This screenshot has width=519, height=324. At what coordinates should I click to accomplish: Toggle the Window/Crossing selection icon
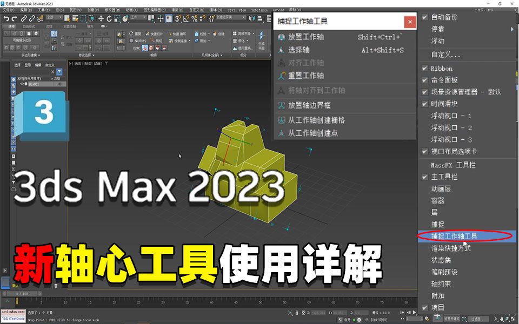point(91,18)
